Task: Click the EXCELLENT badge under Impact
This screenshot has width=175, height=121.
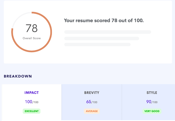Action: point(32,111)
